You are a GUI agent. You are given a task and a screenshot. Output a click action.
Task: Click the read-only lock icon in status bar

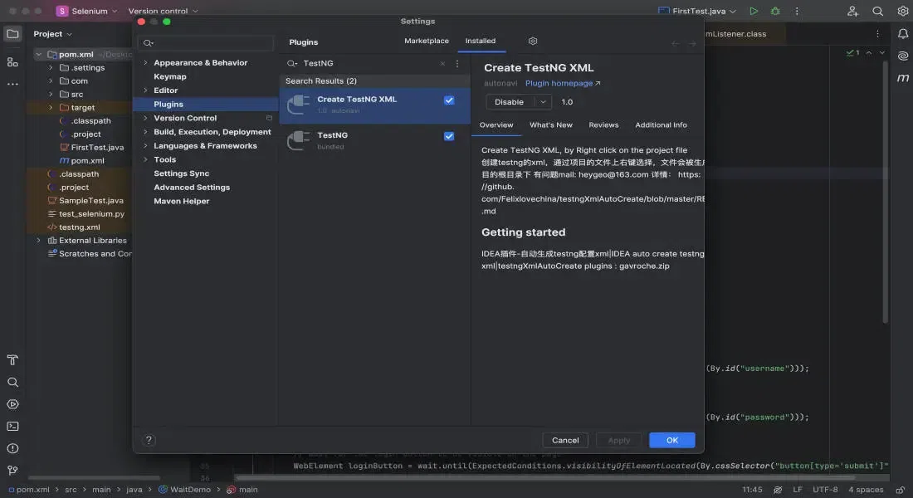[x=901, y=490]
